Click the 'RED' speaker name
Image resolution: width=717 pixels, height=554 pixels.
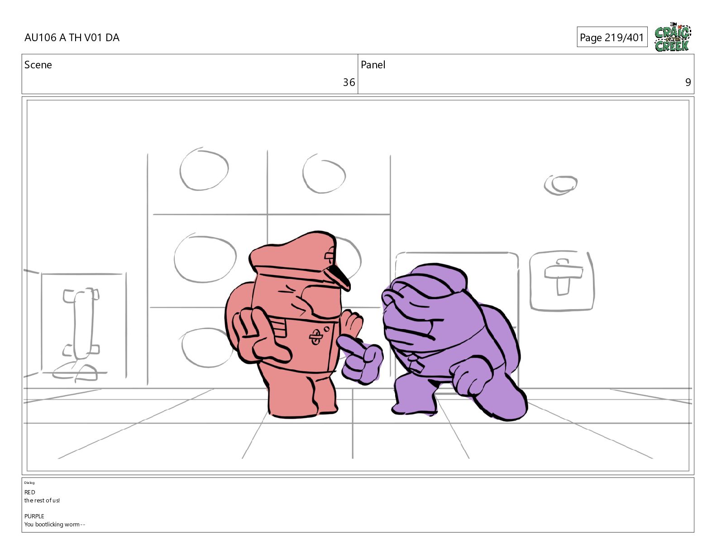tap(30, 492)
